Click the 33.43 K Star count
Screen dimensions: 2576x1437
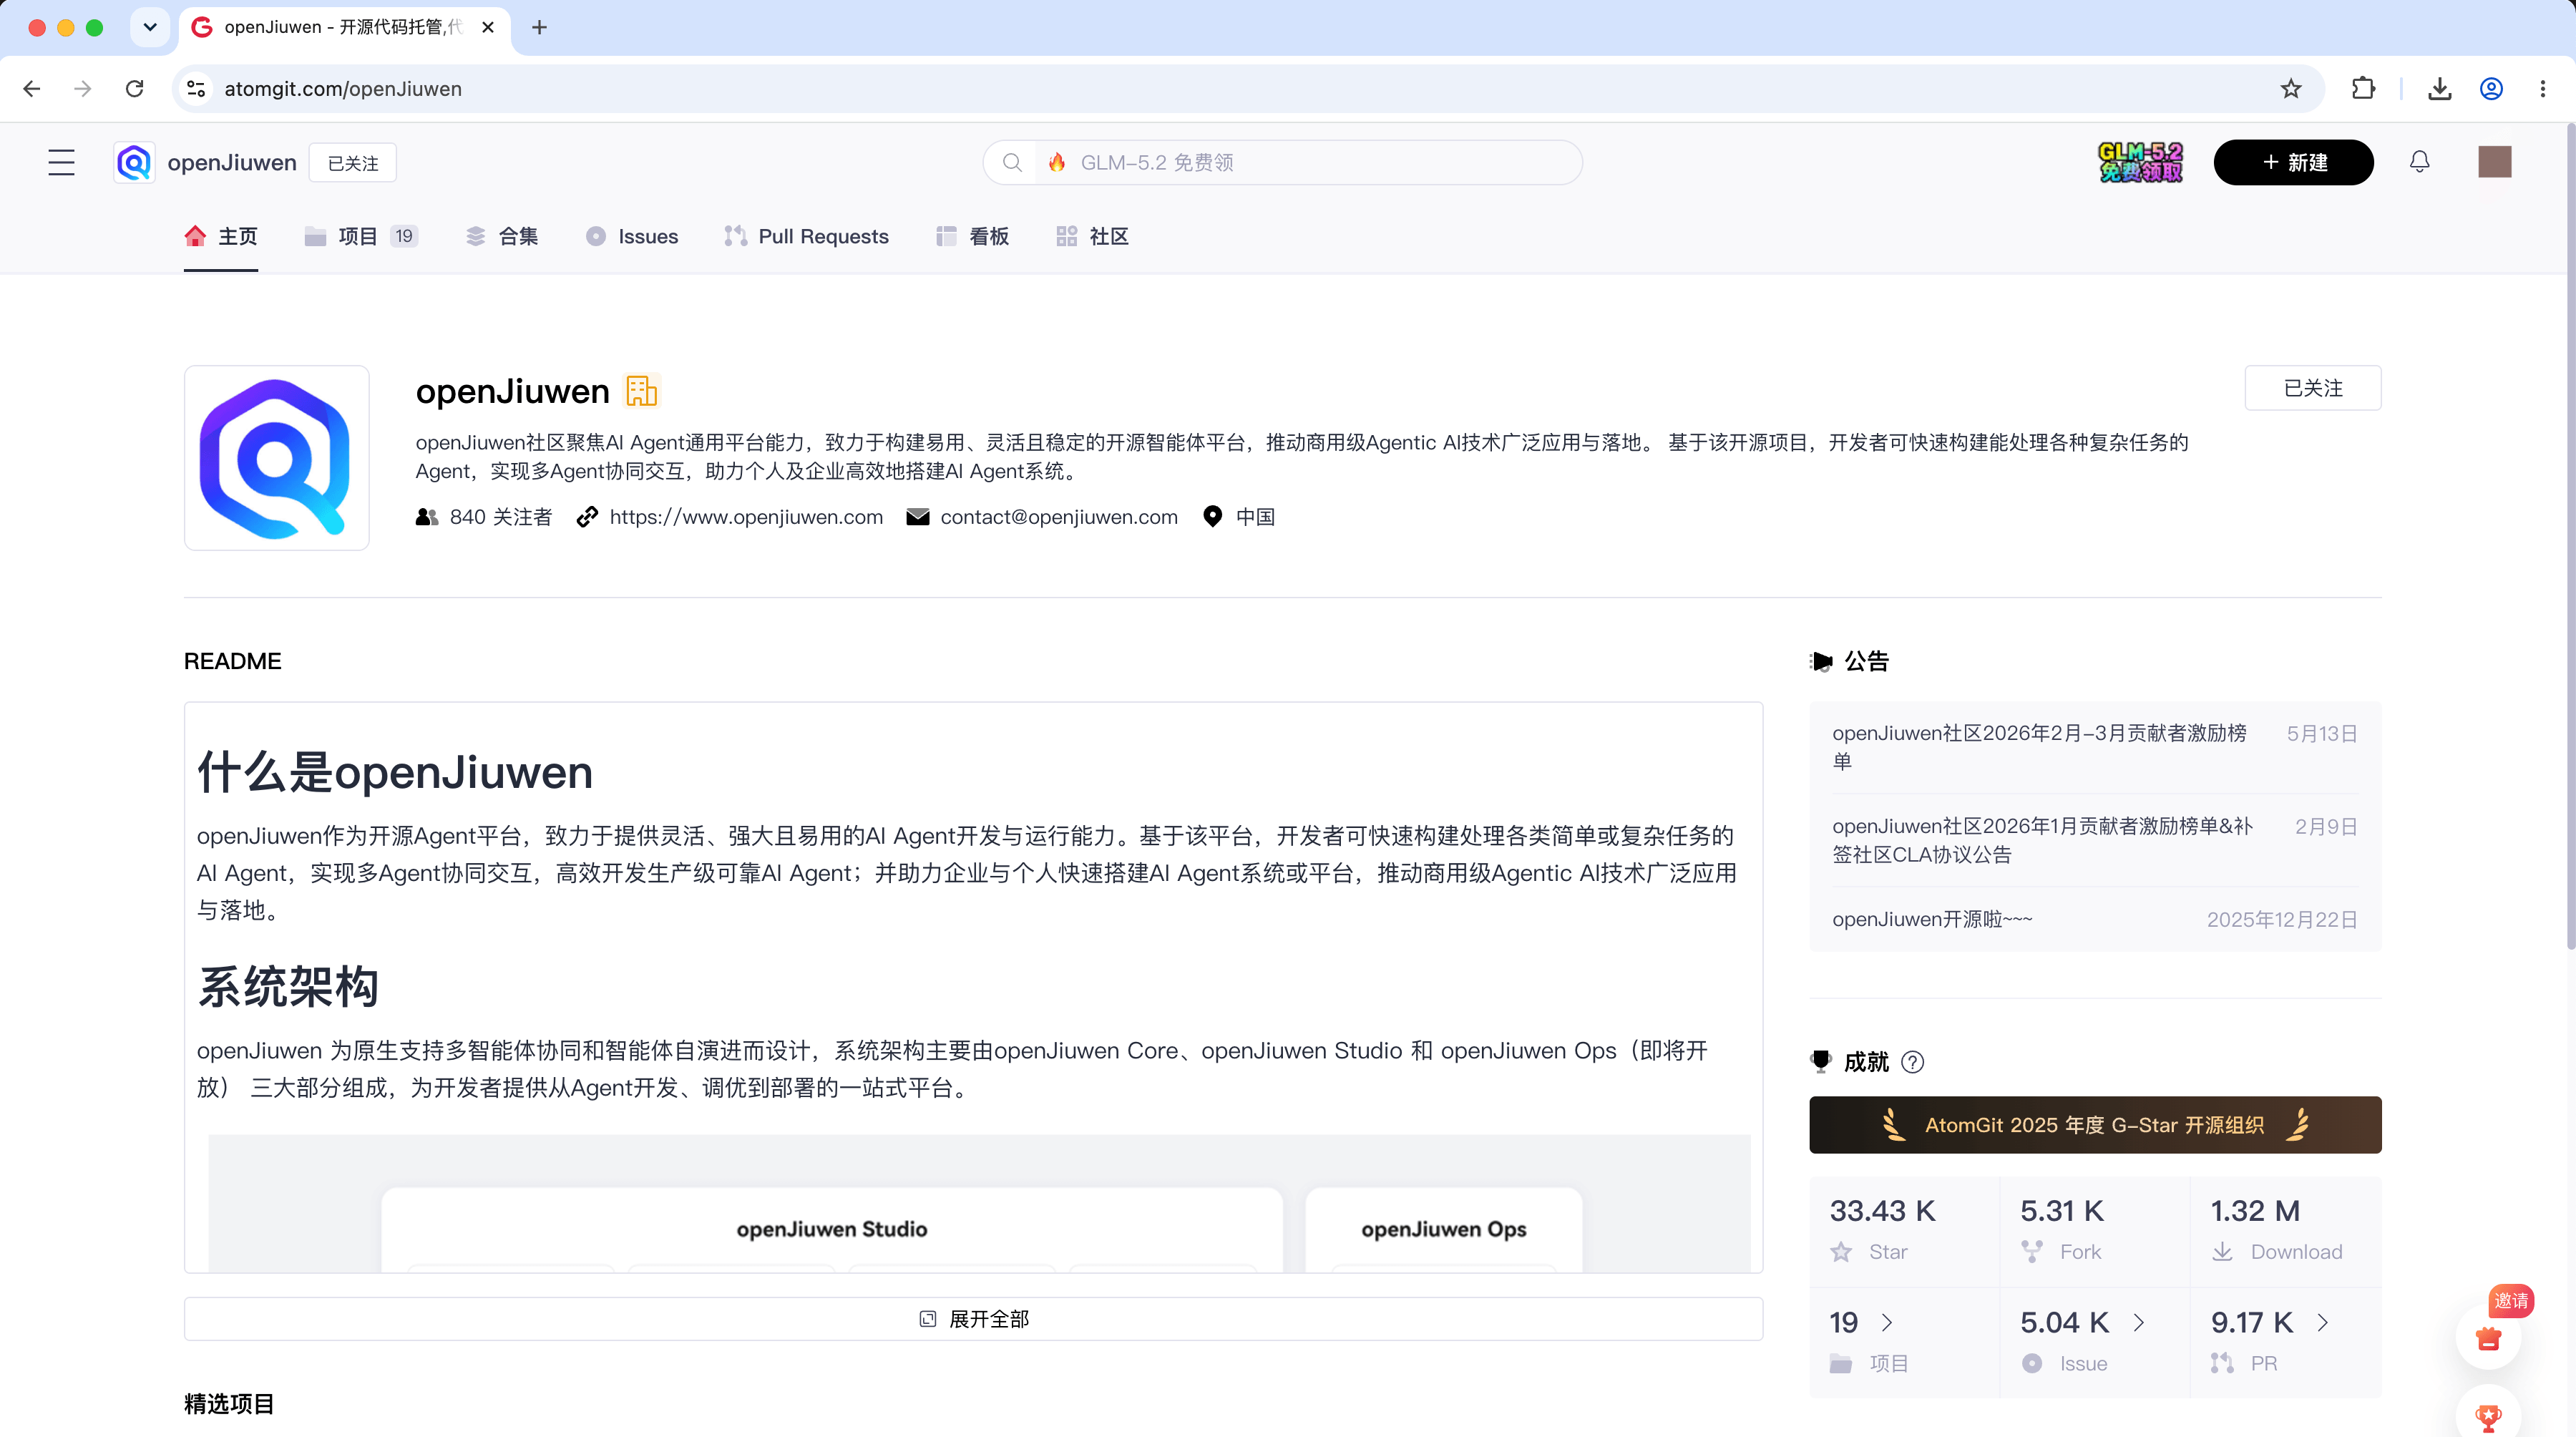coord(1882,1211)
